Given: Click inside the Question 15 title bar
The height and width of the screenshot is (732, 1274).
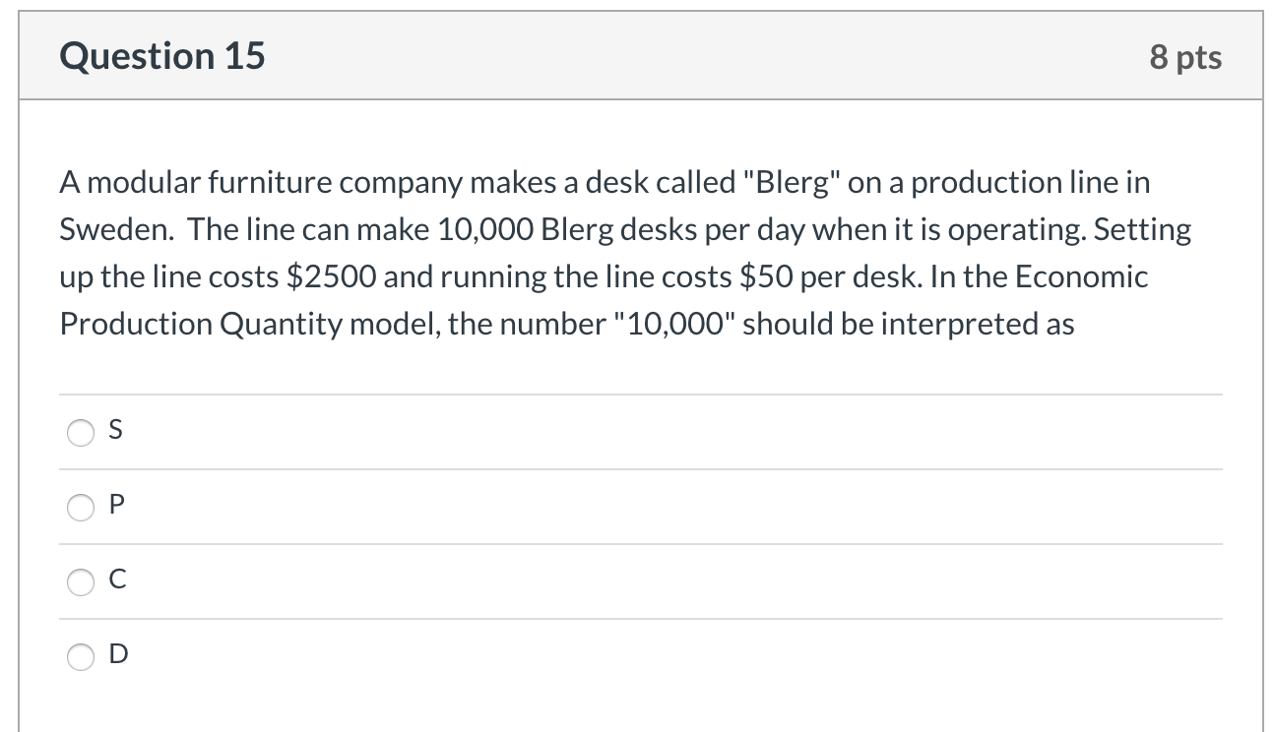Looking at the screenshot, I should 640,56.
